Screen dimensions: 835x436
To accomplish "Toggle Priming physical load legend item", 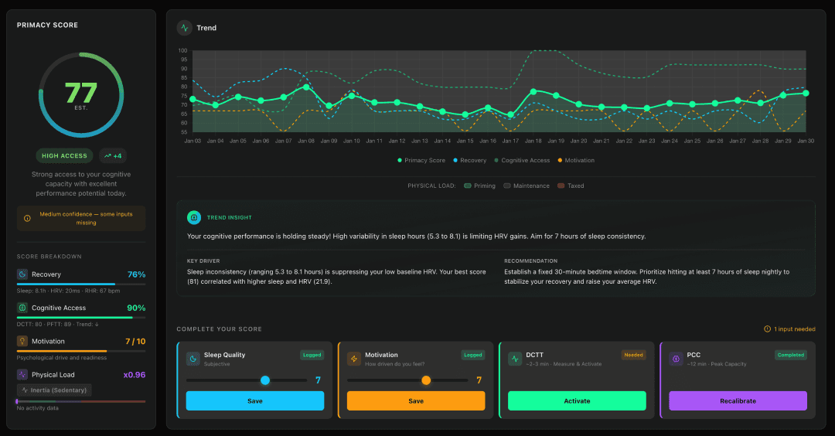I will [x=480, y=186].
